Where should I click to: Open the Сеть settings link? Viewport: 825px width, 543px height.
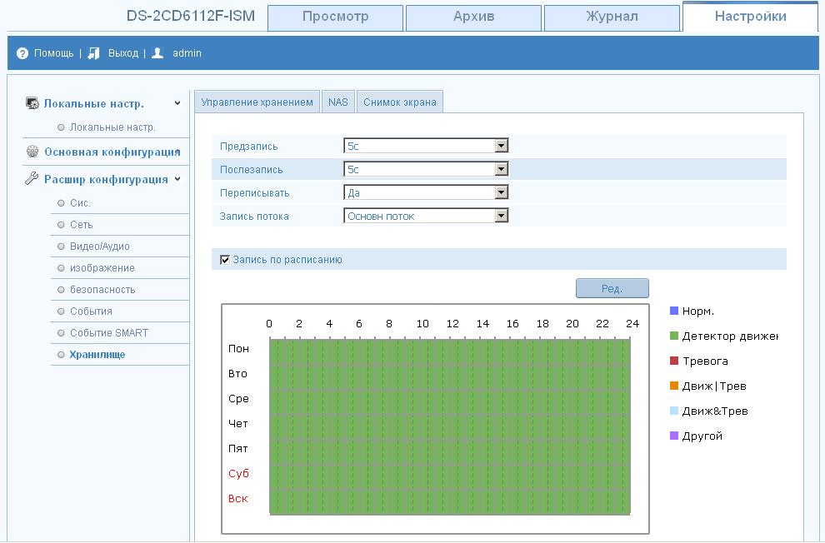(x=82, y=225)
